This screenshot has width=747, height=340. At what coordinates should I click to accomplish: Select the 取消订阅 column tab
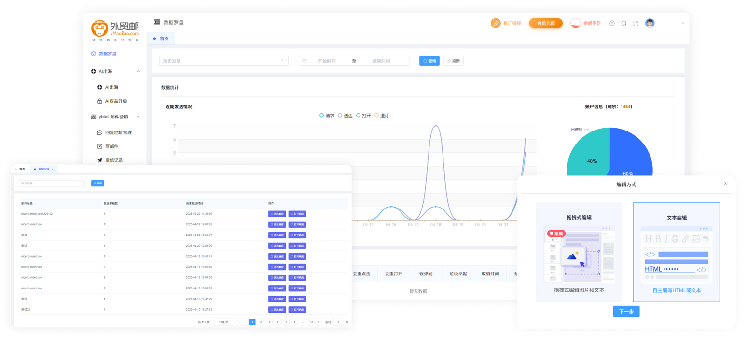pyautogui.click(x=490, y=274)
